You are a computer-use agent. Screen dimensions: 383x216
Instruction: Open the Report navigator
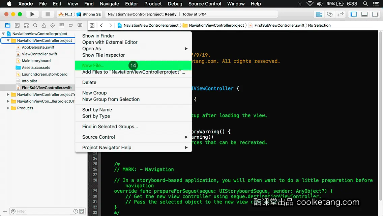point(80,25)
